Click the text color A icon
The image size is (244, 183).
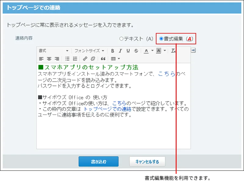point(146,51)
